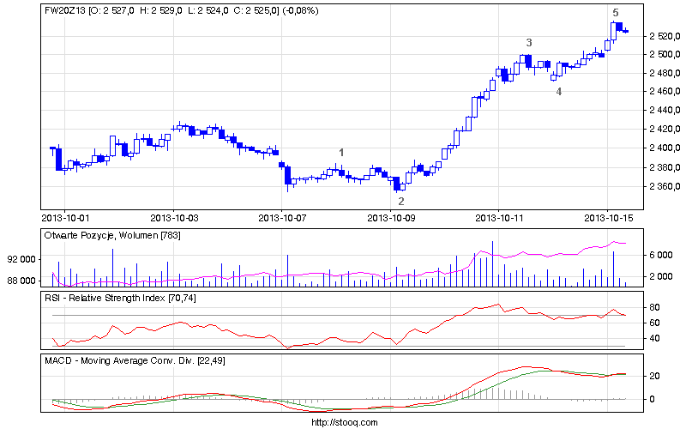Select the 2 520,0 price axis label
The width and height of the screenshot is (686, 429).
click(x=665, y=36)
